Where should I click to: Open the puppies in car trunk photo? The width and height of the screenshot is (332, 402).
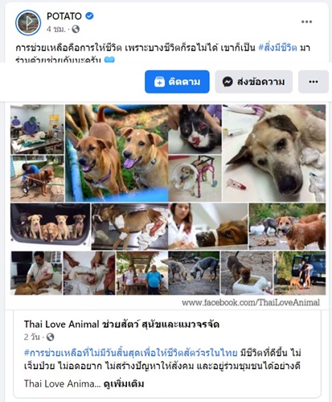[x=51, y=224]
